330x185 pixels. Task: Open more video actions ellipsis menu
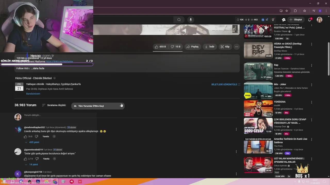point(237,47)
